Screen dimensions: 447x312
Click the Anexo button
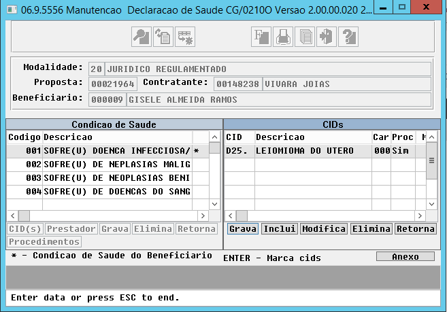(405, 256)
